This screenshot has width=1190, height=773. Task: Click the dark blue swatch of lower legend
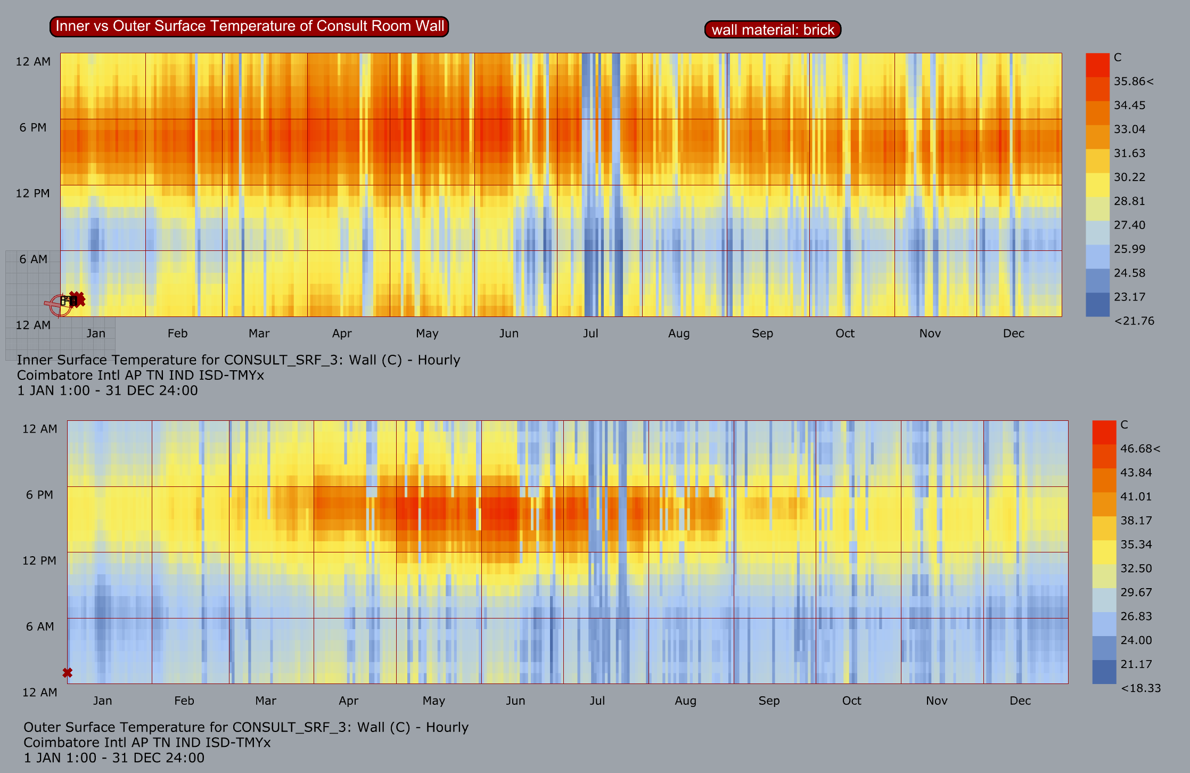[1104, 672]
